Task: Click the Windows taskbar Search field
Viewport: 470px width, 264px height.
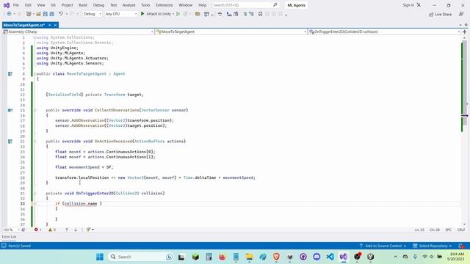Action: click(141, 257)
